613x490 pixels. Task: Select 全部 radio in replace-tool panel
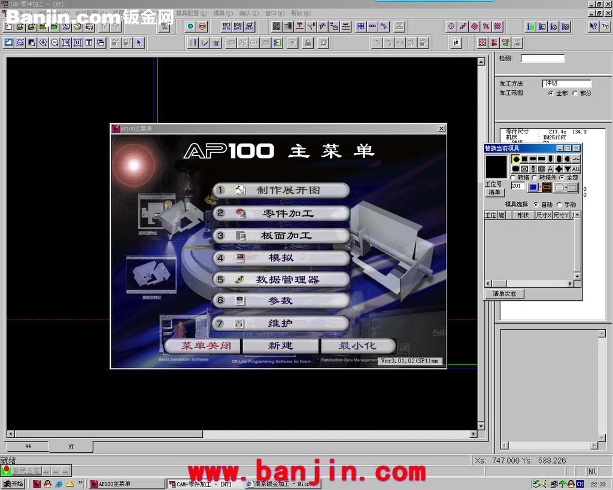562,178
